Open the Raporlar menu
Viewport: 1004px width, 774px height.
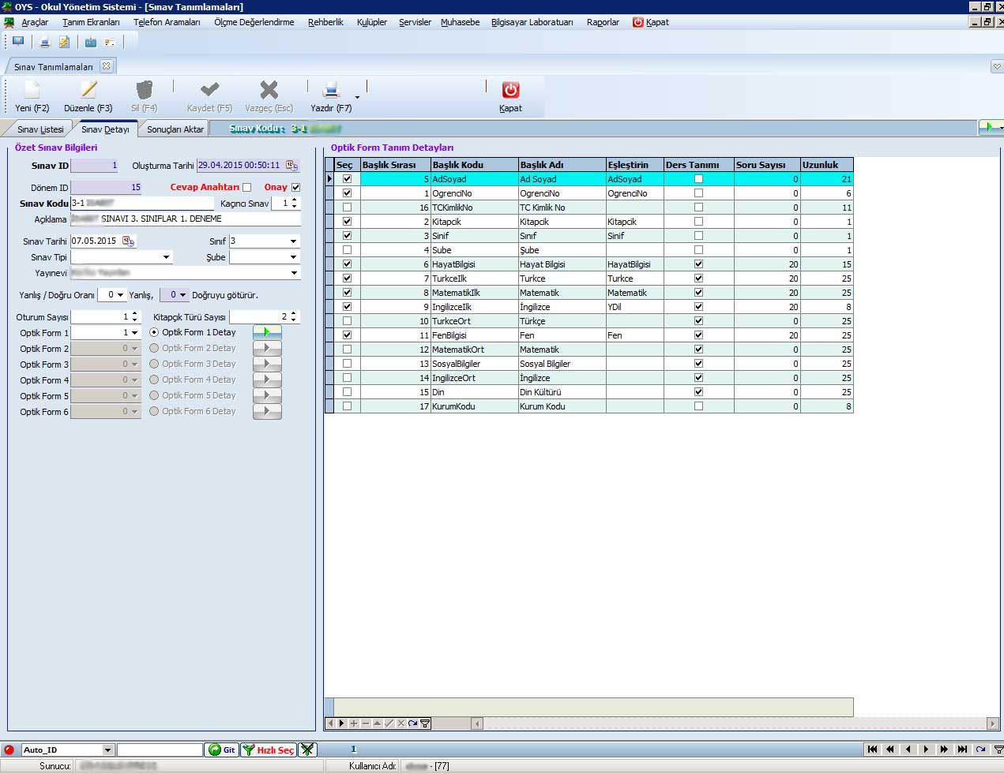click(x=603, y=22)
